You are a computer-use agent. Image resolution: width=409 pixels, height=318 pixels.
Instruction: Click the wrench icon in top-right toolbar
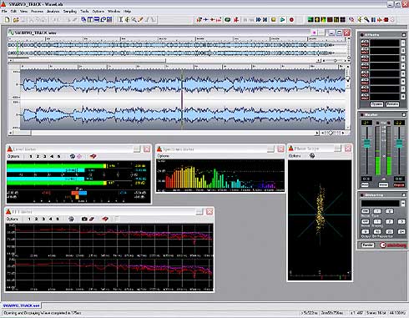pos(366,20)
